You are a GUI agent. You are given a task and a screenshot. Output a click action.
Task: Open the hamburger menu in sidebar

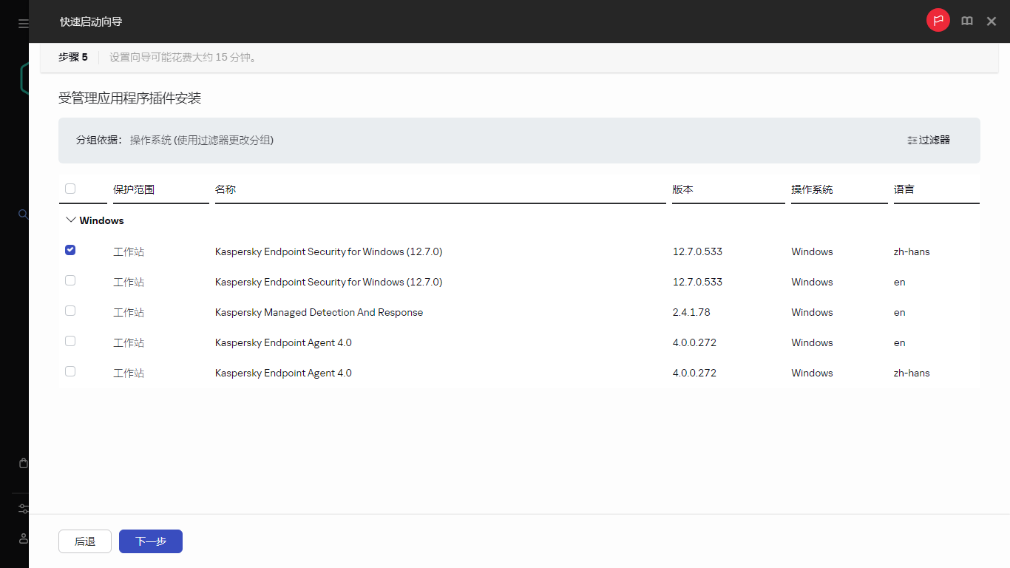click(x=23, y=24)
